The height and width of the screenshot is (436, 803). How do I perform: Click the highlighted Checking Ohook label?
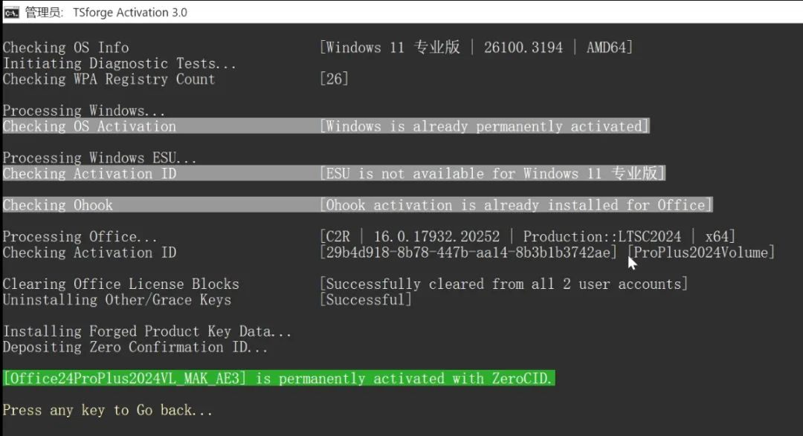coord(58,205)
